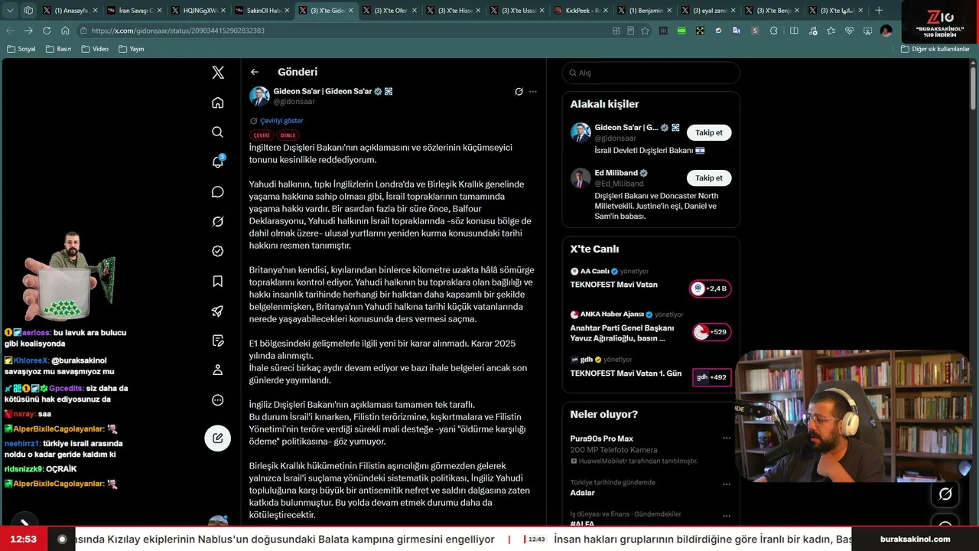The image size is (979, 551).
Task: Open new browser tab with plus
Action: (878, 10)
